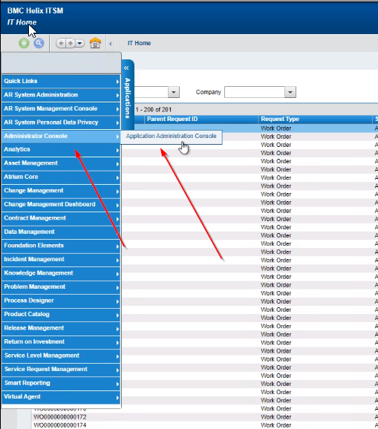
Task: Click the BMC Helix ITSM title
Action: click(36, 10)
